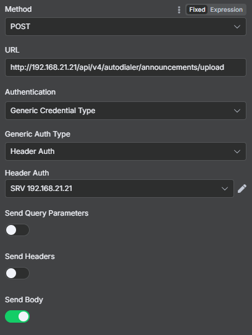
Task: Select the SRV 192.168.21.21 credential dropdown
Action: [x=119, y=189]
